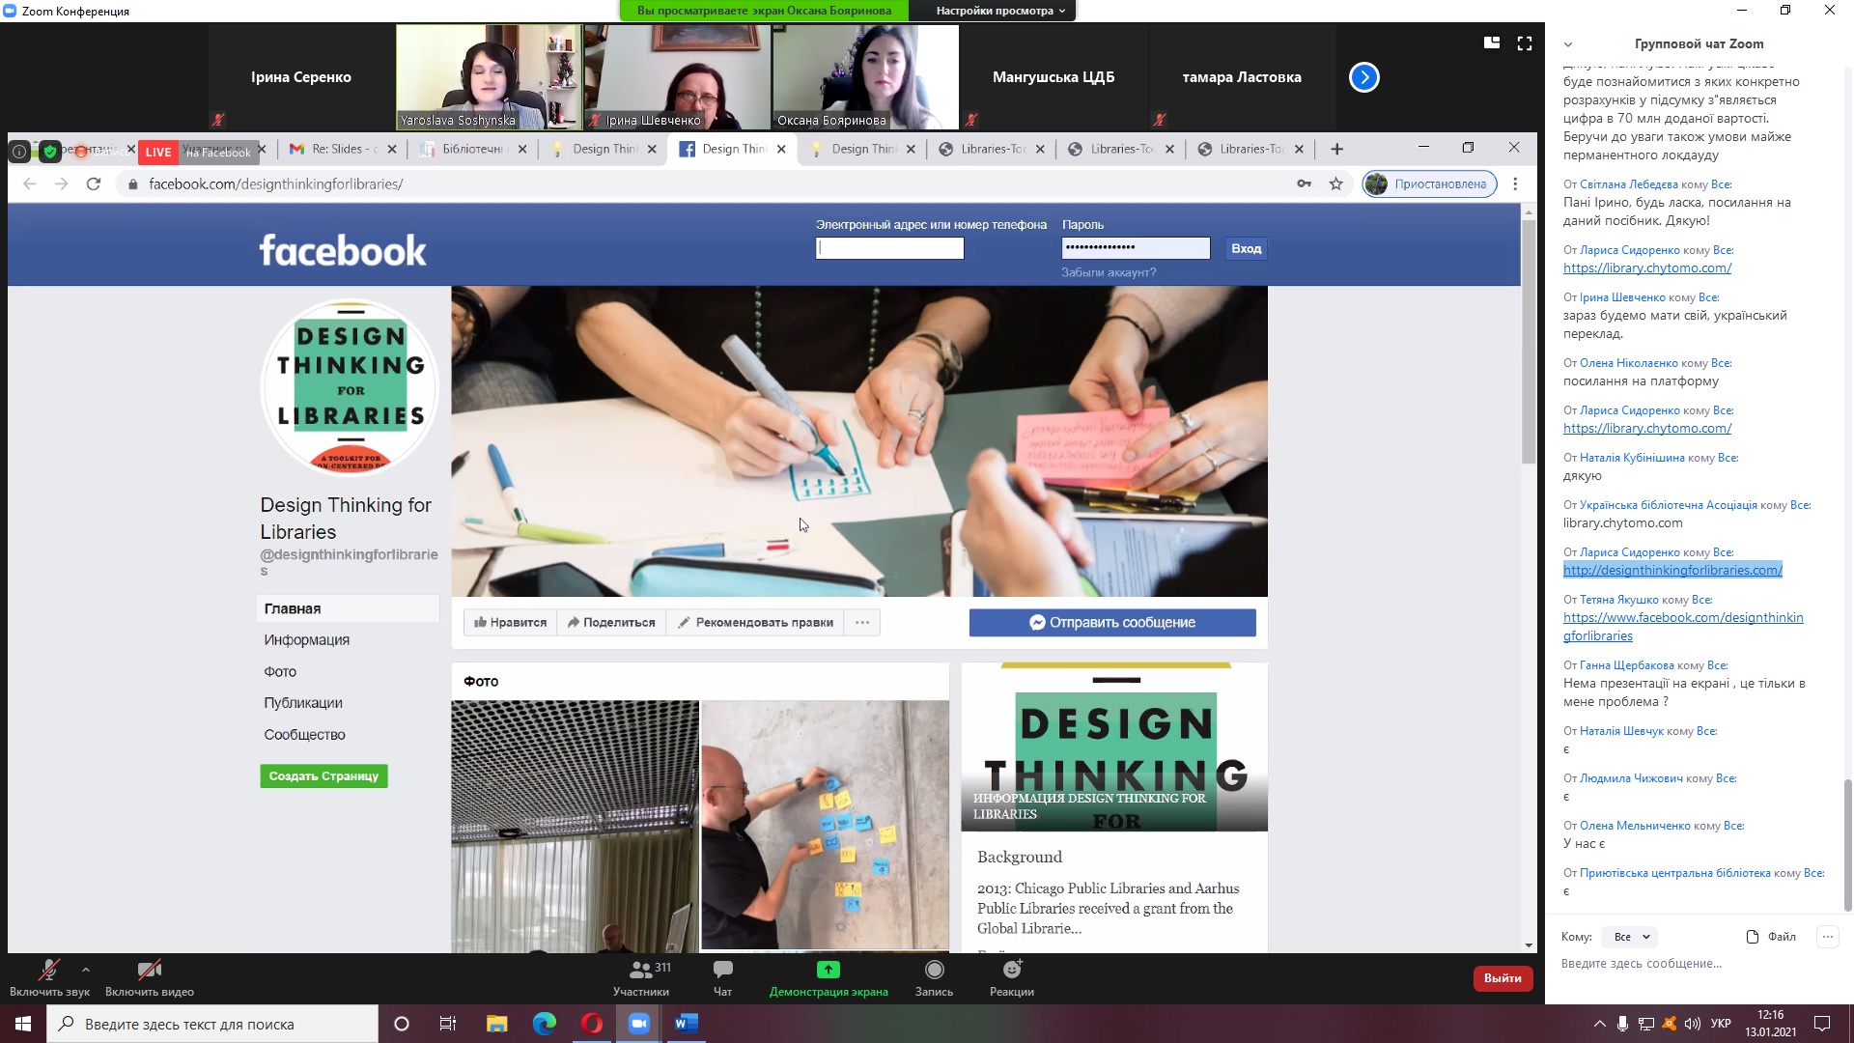The image size is (1854, 1043).
Task: Click the Запись record icon
Action: [934, 977]
